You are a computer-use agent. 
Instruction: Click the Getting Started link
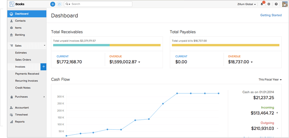pos(271,15)
